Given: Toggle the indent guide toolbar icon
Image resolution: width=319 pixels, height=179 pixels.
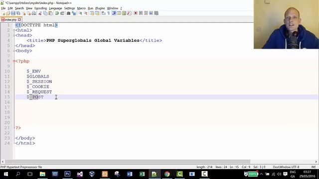Looking at the screenshot, I should coord(114,13).
